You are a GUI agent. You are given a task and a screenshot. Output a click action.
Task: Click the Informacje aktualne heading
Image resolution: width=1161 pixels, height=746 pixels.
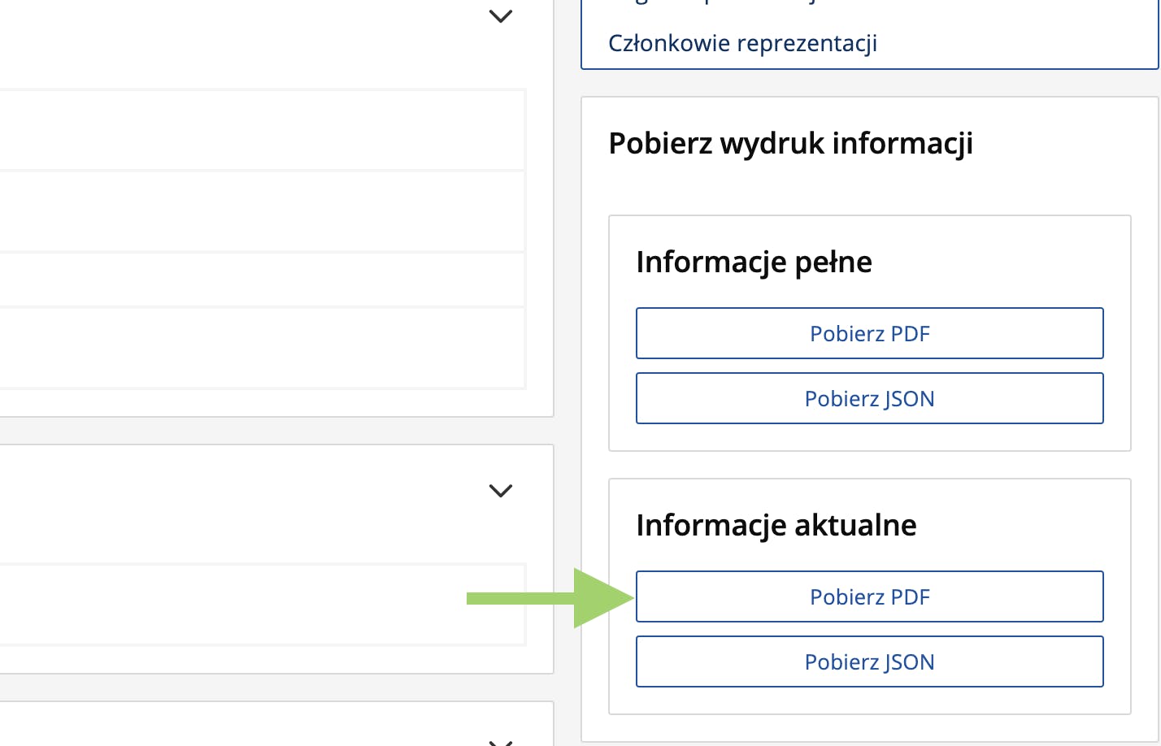[x=776, y=525]
